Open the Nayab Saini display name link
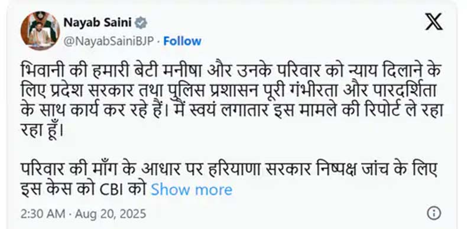The image size is (467, 229). pyautogui.click(x=98, y=22)
